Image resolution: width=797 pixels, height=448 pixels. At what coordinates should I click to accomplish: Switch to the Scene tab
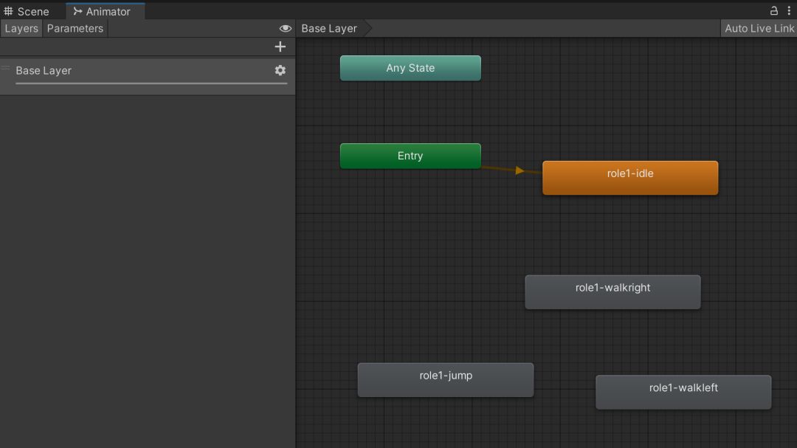pyautogui.click(x=27, y=11)
